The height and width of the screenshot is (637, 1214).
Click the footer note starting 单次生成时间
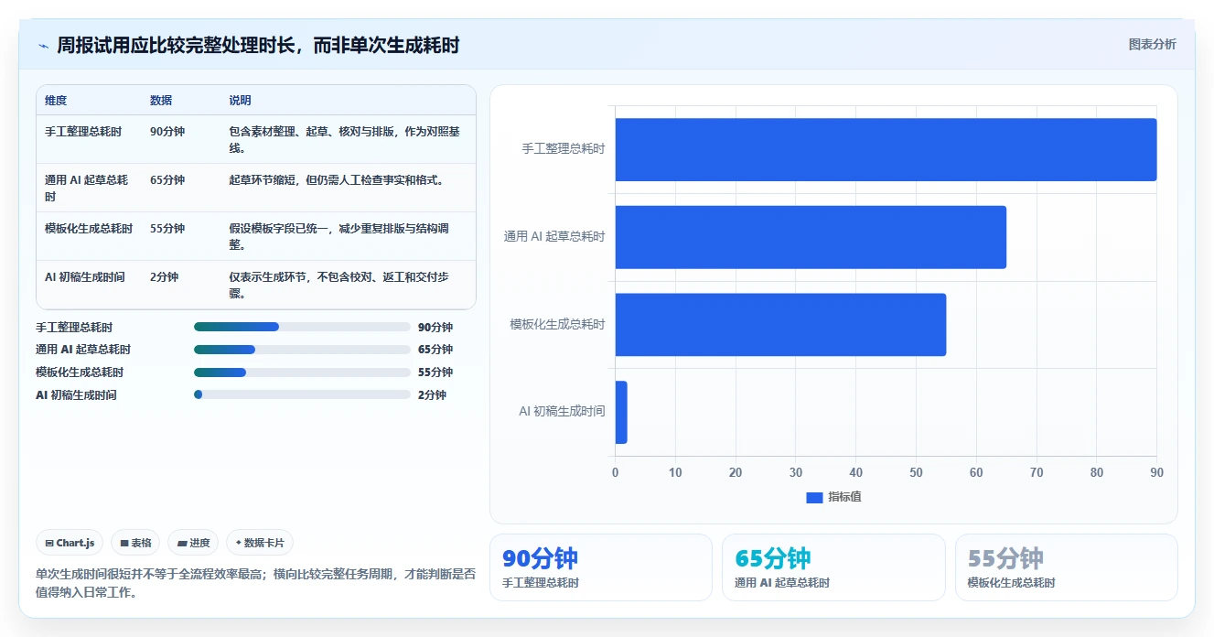coord(255,583)
